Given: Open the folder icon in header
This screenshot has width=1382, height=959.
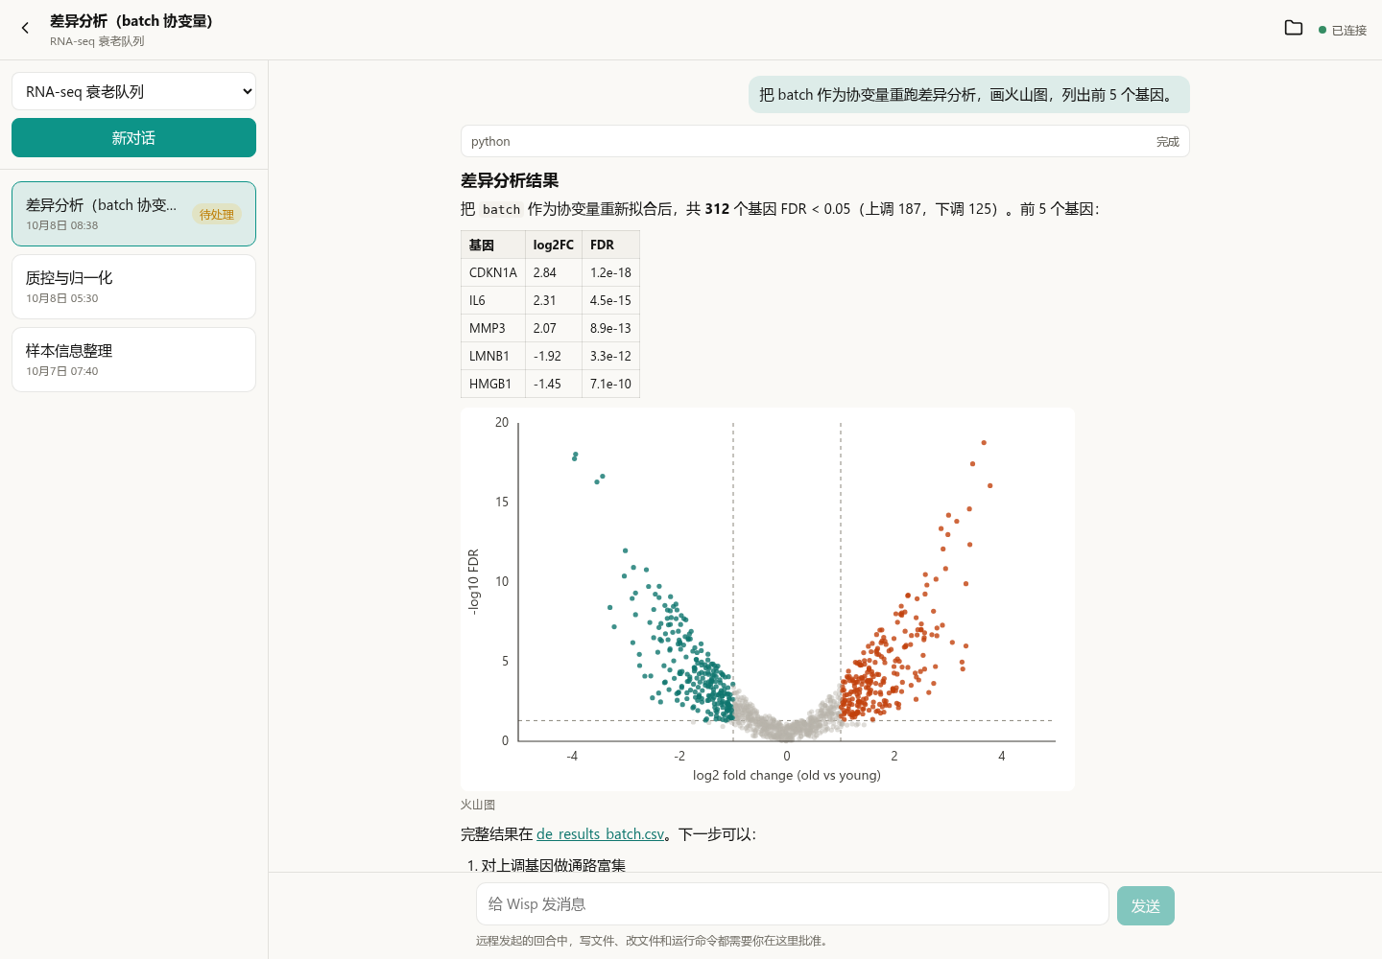Looking at the screenshot, I should click(x=1294, y=29).
